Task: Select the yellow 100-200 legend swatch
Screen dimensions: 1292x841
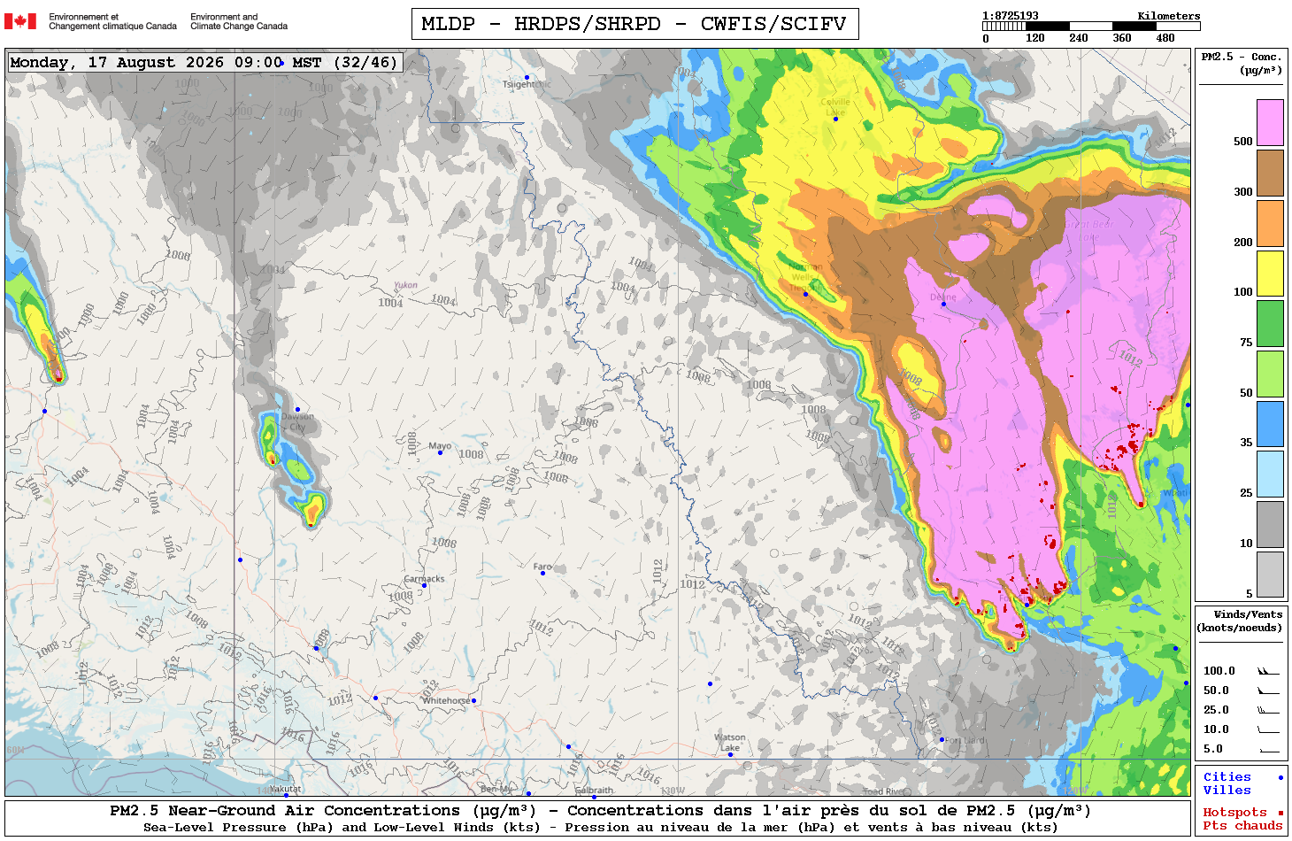Action: tap(1270, 274)
